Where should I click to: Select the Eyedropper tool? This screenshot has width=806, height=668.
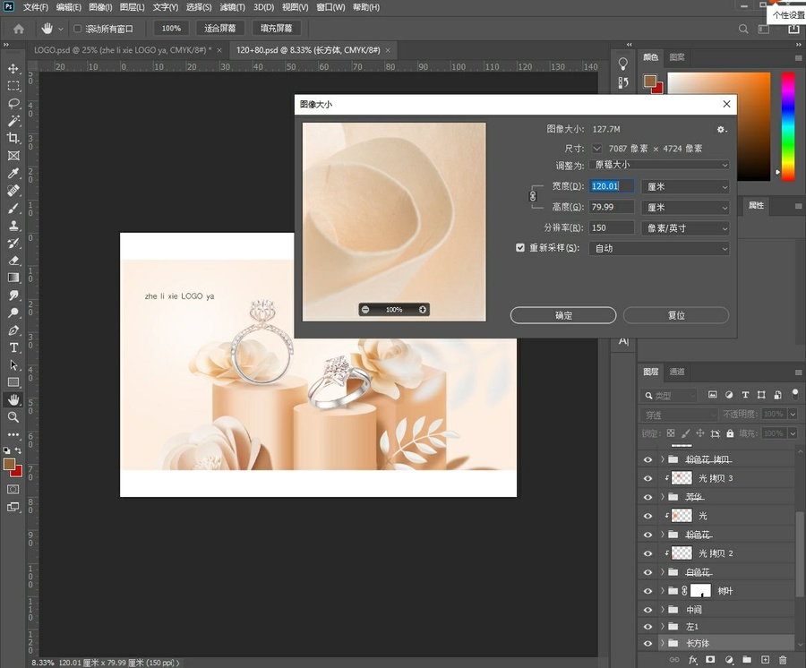coord(13,173)
